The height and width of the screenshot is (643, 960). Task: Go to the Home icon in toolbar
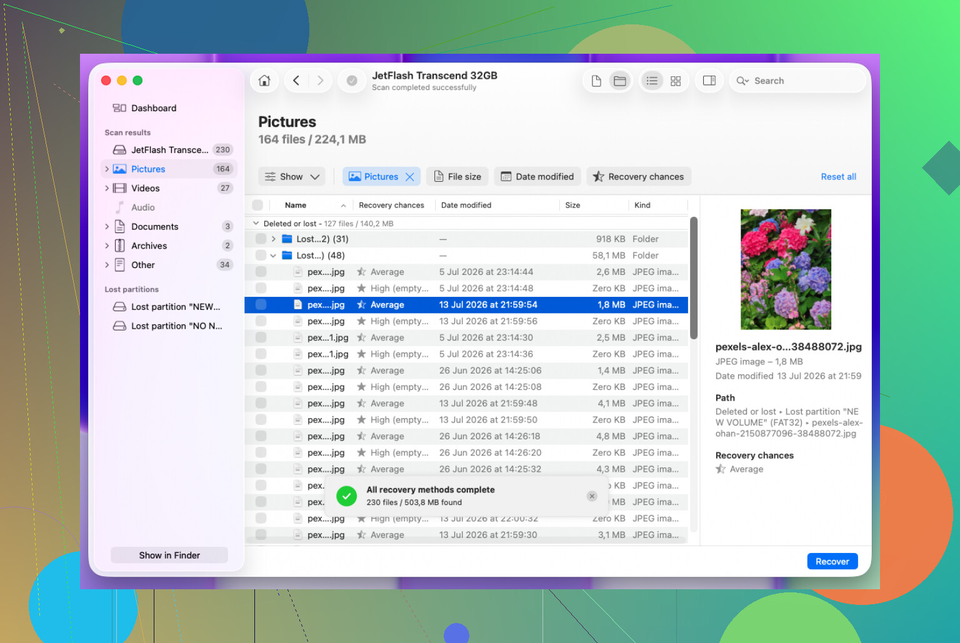(264, 81)
